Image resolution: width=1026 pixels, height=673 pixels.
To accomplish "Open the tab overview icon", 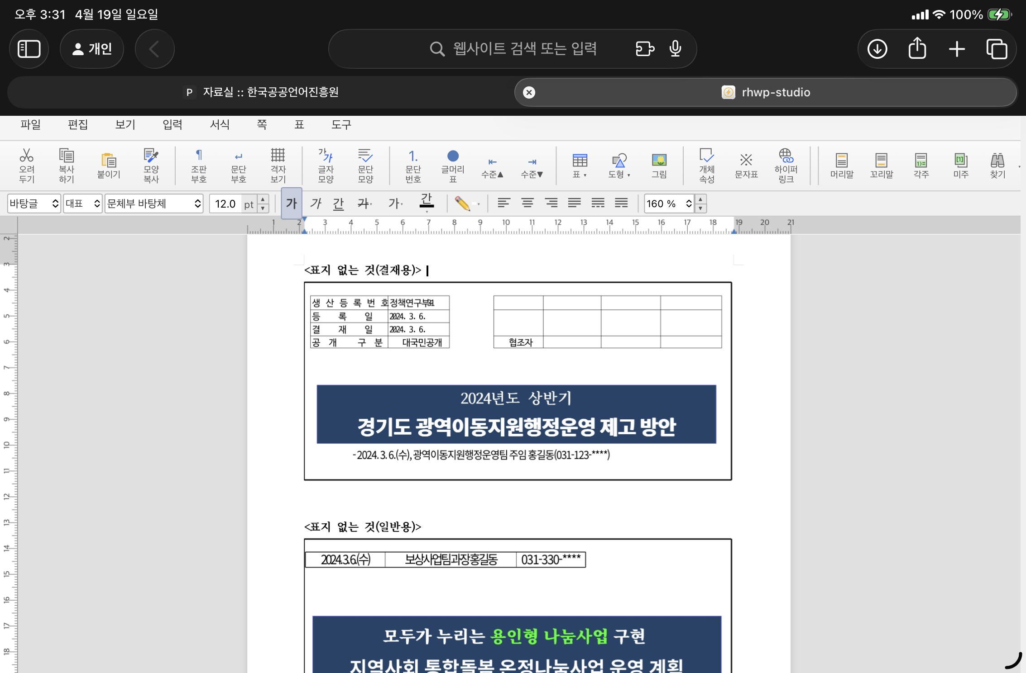I will pyautogui.click(x=997, y=49).
